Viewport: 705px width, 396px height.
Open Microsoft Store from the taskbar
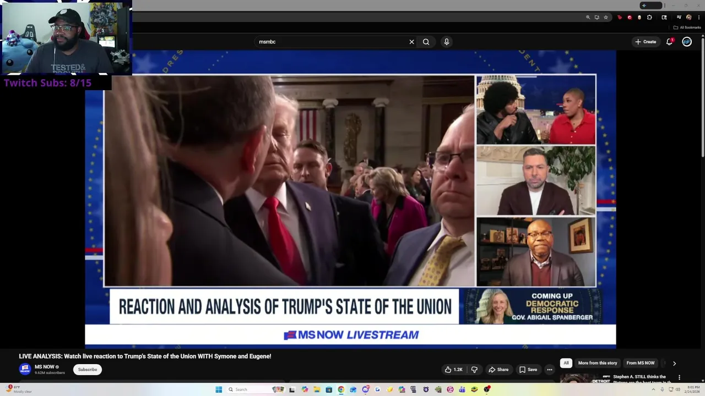329,389
